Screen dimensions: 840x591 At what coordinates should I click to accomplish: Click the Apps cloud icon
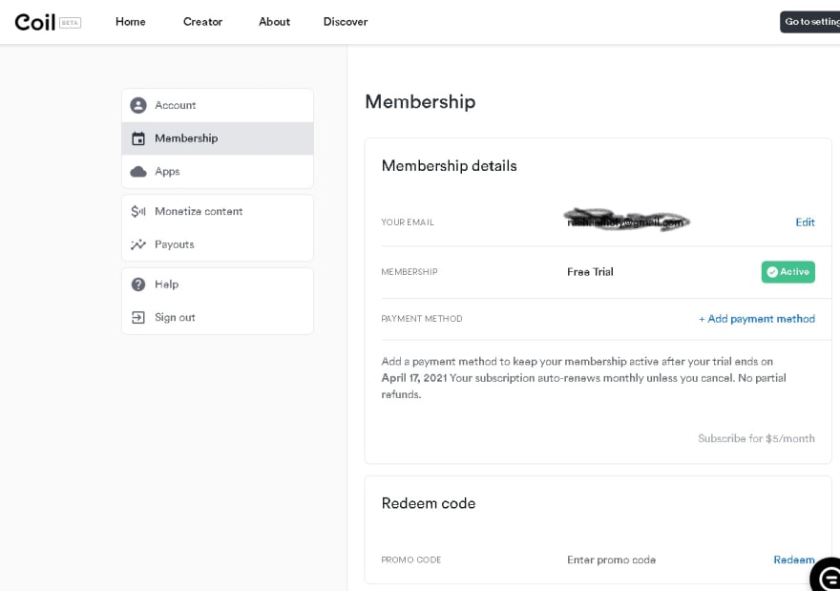pos(138,172)
